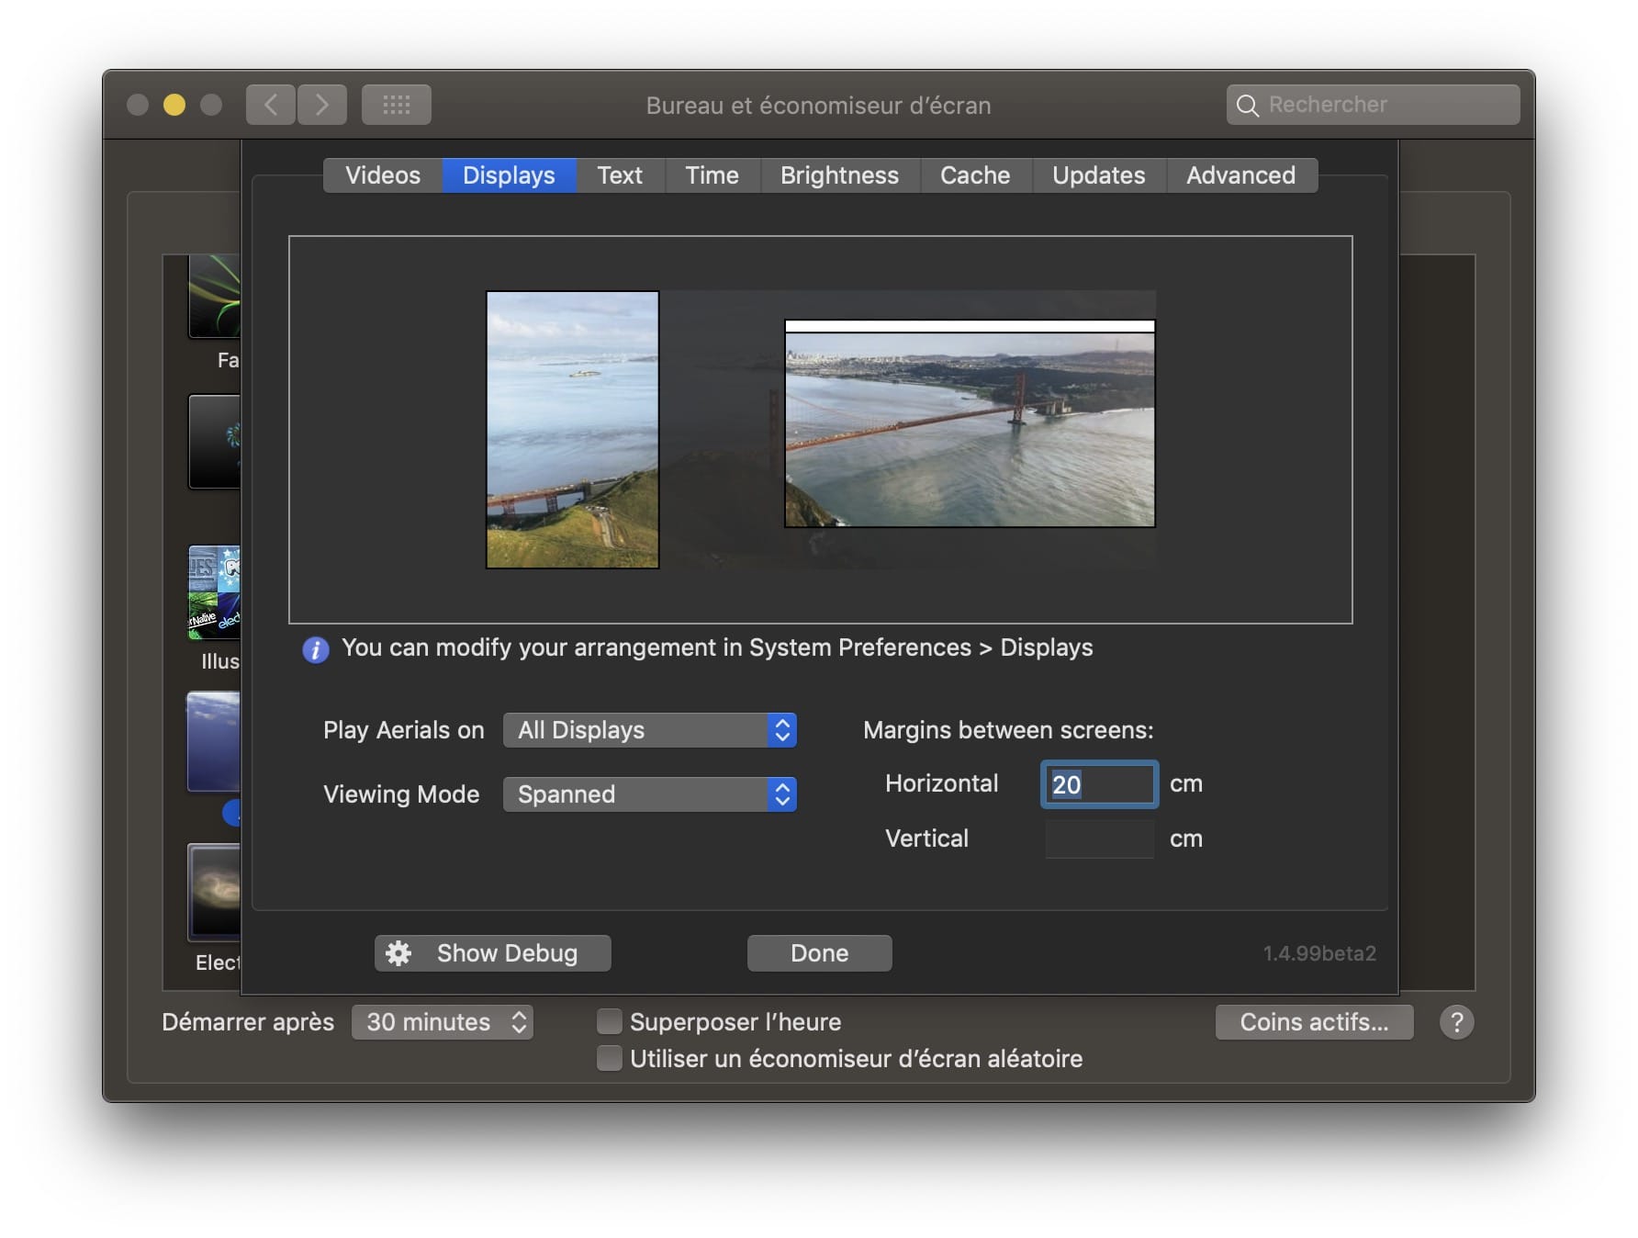Click the search magnifier icon

(x=1247, y=106)
